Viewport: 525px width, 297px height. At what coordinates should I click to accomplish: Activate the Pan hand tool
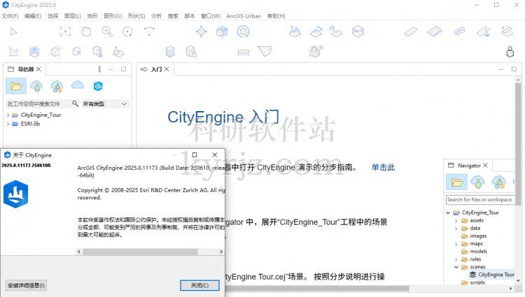tap(86, 31)
